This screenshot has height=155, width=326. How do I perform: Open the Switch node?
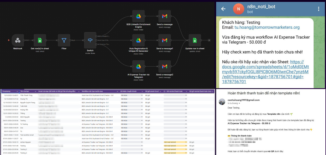(90, 40)
